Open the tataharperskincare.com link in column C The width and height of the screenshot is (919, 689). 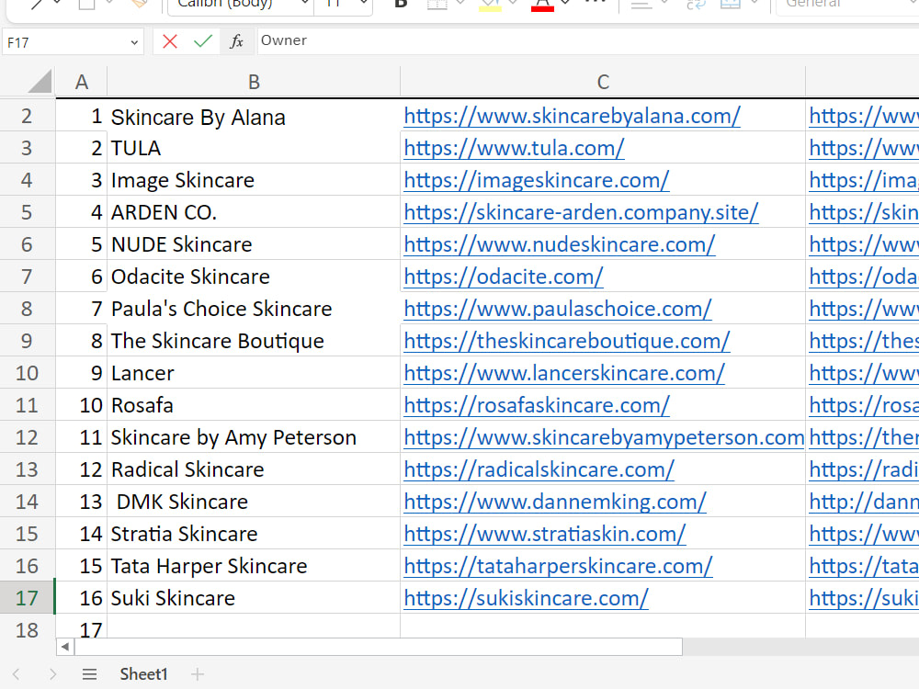click(x=558, y=567)
